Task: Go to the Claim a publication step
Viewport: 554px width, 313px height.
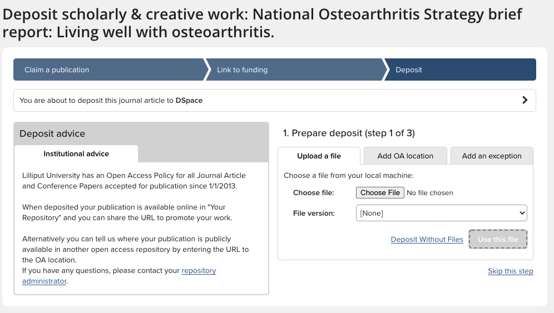Action: 57,70
